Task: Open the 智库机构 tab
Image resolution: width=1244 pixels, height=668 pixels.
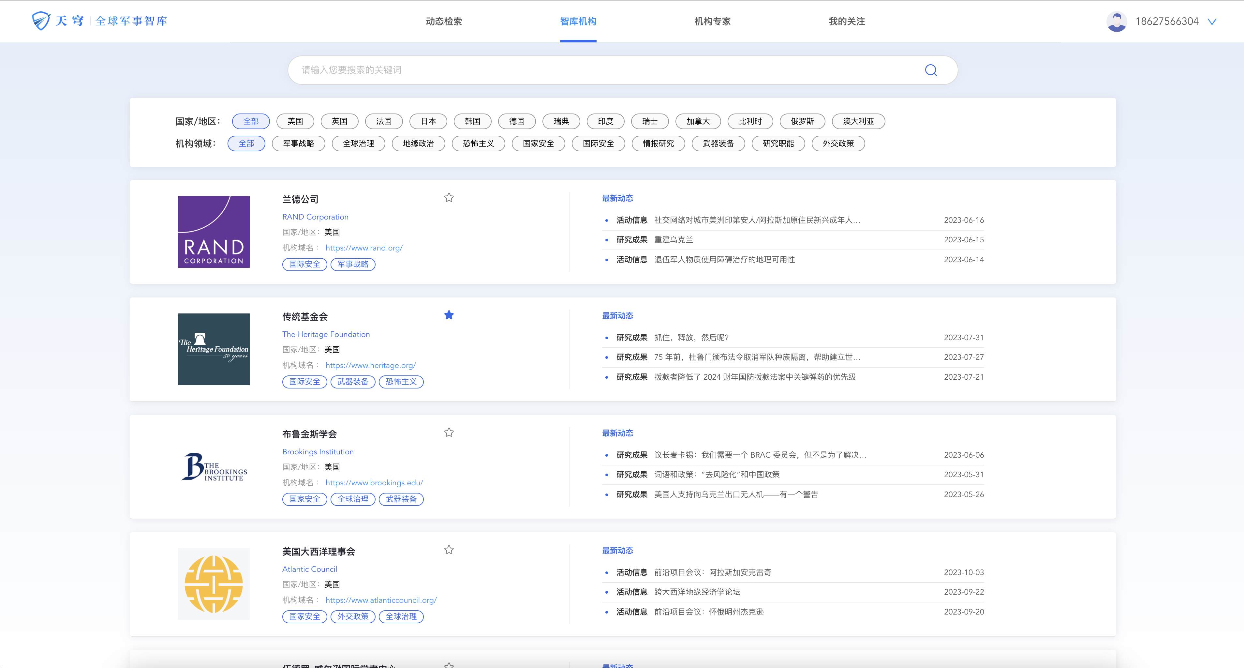Action: click(578, 21)
